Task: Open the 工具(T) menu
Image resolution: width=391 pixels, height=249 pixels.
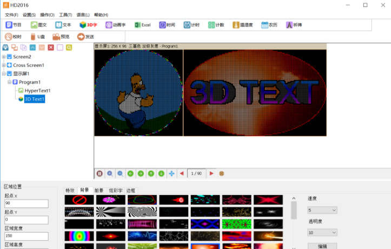Action: [65, 15]
